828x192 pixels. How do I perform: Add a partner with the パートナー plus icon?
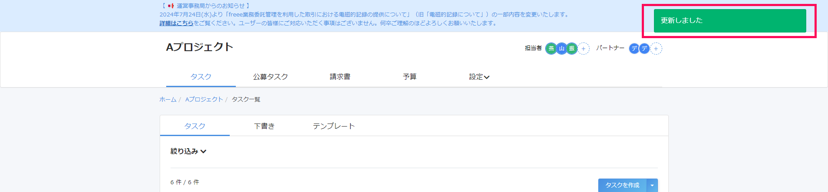pos(656,49)
